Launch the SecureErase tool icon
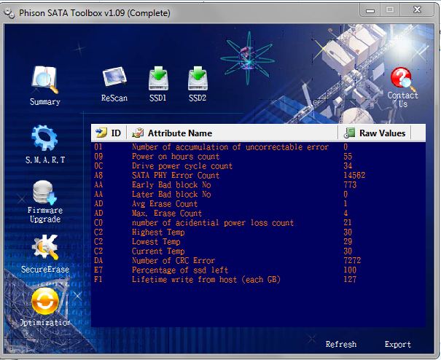 [x=45, y=247]
